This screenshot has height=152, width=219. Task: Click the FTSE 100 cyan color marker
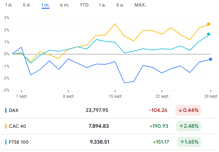tap(6, 142)
